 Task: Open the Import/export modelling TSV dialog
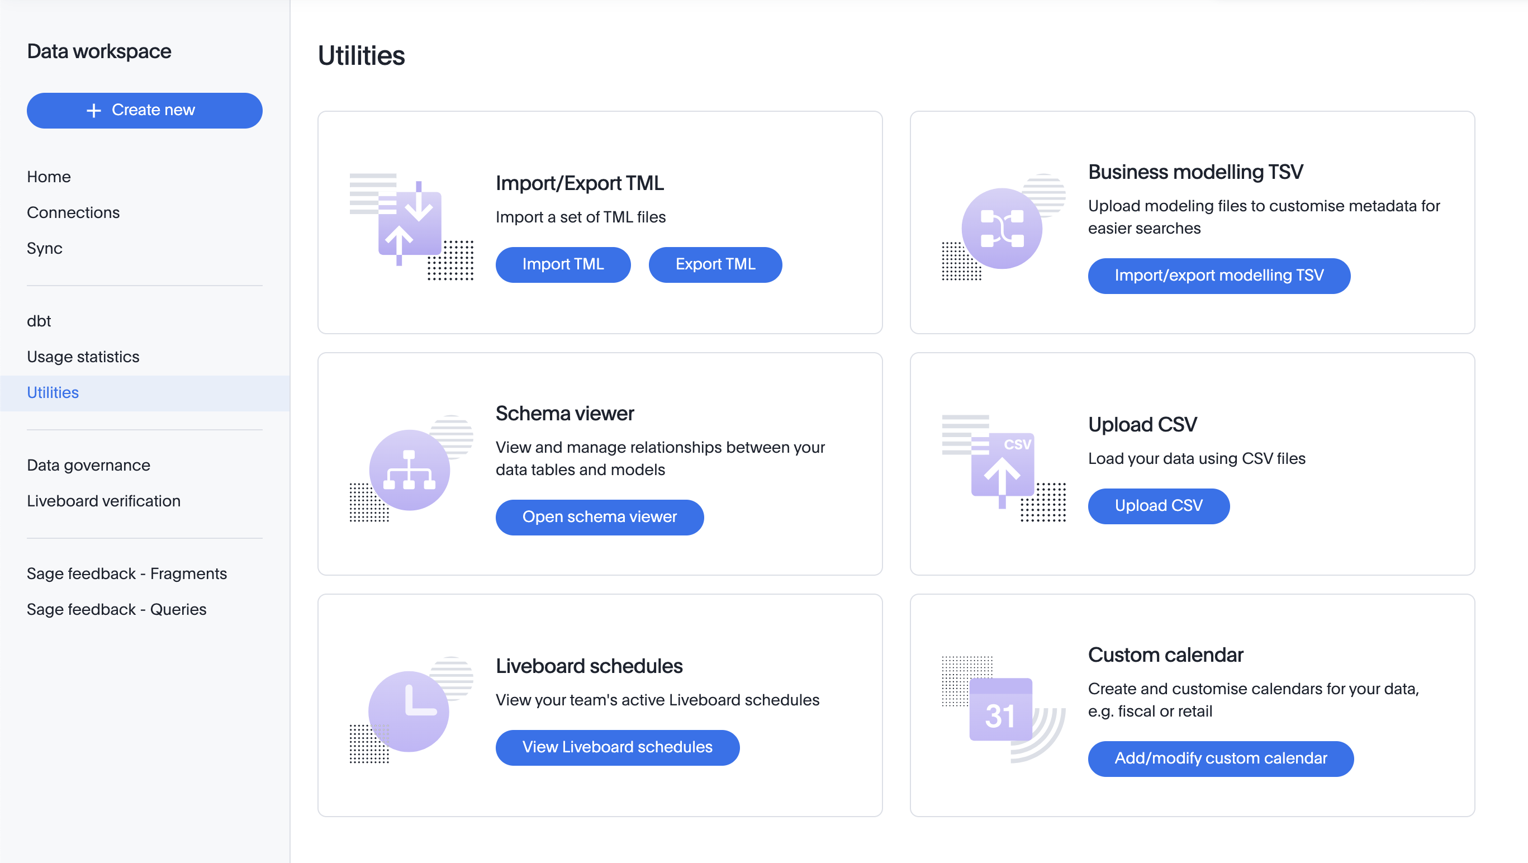[x=1218, y=276]
